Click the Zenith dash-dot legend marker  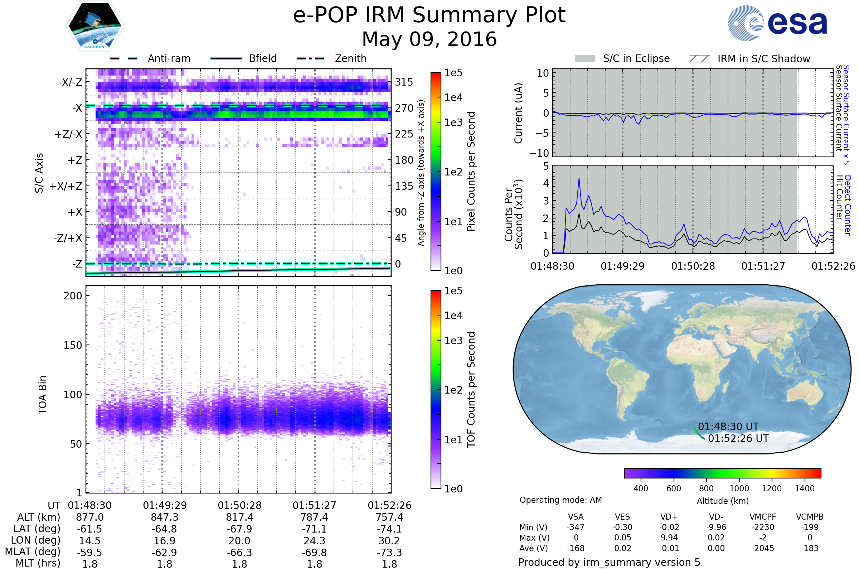[x=310, y=58]
